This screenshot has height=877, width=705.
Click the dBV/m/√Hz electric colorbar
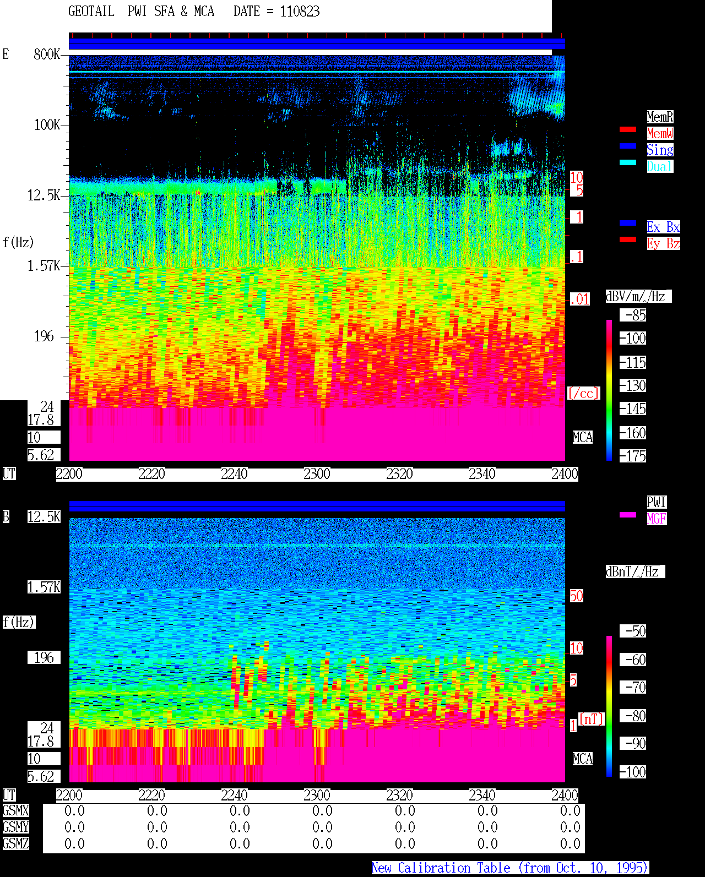(x=609, y=390)
